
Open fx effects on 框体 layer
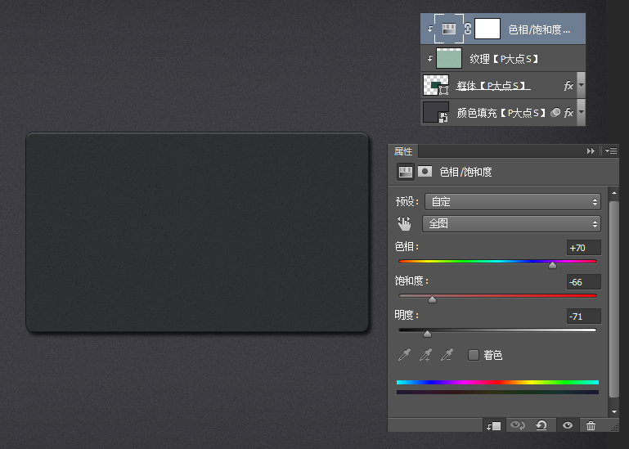[x=568, y=86]
